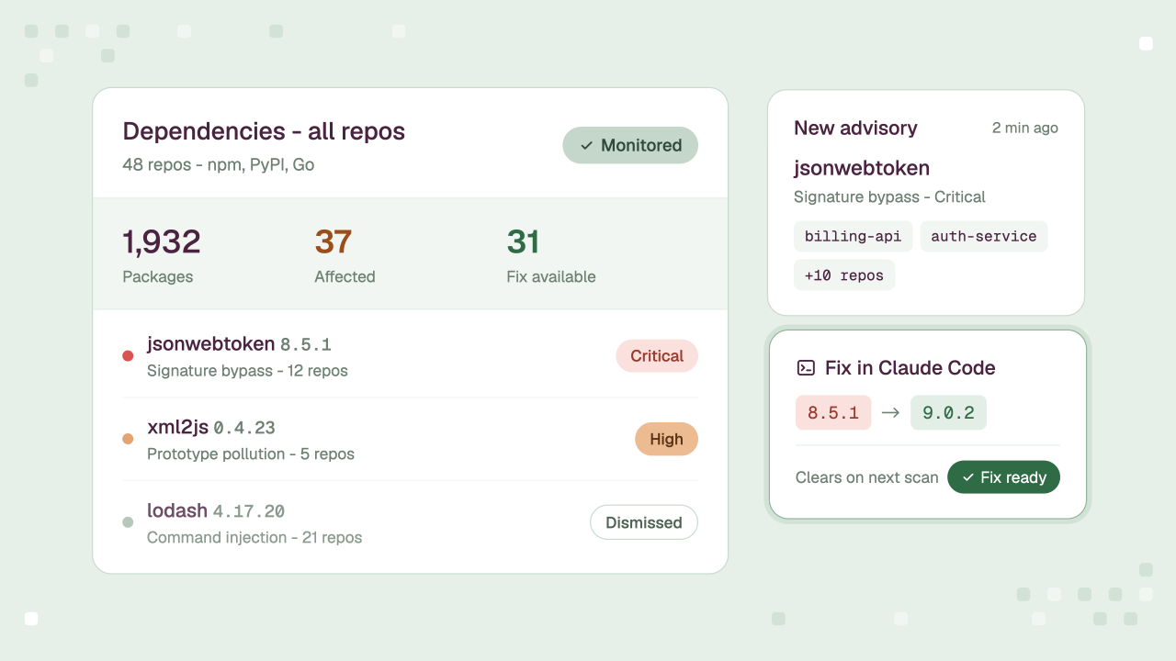Click the checkmark in the Monitored badge
This screenshot has width=1176, height=661.
point(586,145)
